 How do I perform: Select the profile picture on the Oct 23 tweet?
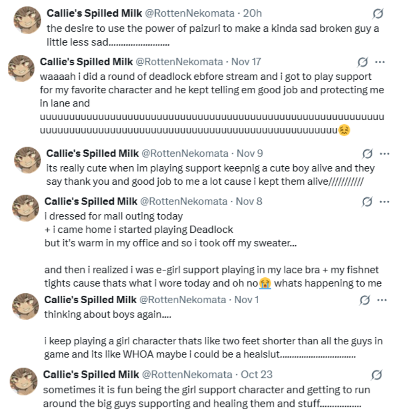(x=24, y=381)
